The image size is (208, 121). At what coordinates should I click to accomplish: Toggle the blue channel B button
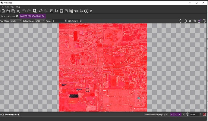point(179,114)
